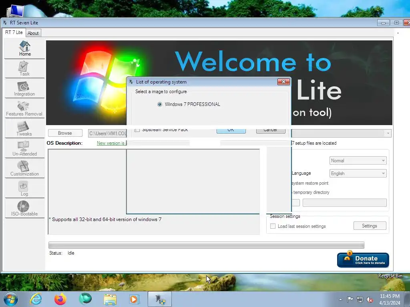Open the Un-Attended section
Screen dimensions: 410x307
24,149
